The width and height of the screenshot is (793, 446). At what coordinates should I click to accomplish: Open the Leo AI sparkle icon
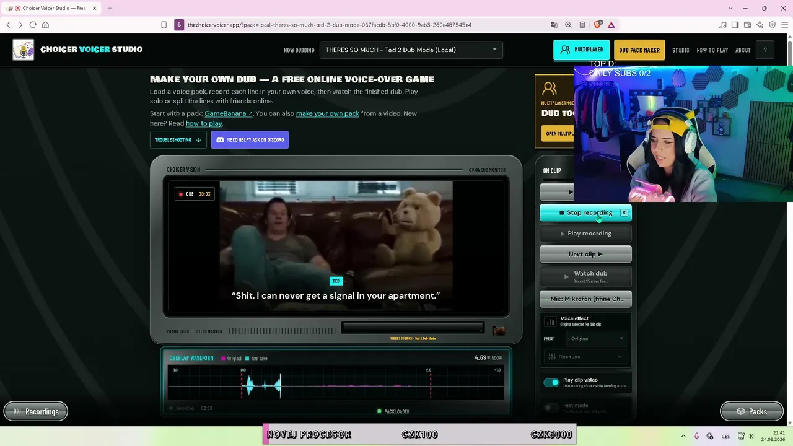[x=760, y=25]
